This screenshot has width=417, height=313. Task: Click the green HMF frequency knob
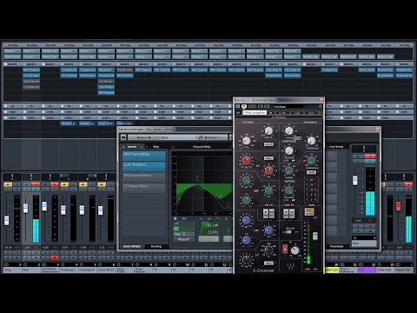[268, 190]
